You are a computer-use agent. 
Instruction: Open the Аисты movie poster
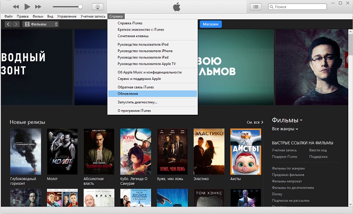[x=246, y=151]
